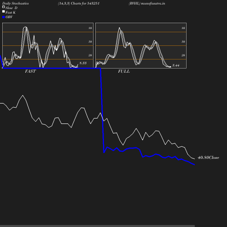Image resolution: width=227 pixels, height=227 pixels.
Task: Click the FULL chart label
Action: click(x=124, y=71)
